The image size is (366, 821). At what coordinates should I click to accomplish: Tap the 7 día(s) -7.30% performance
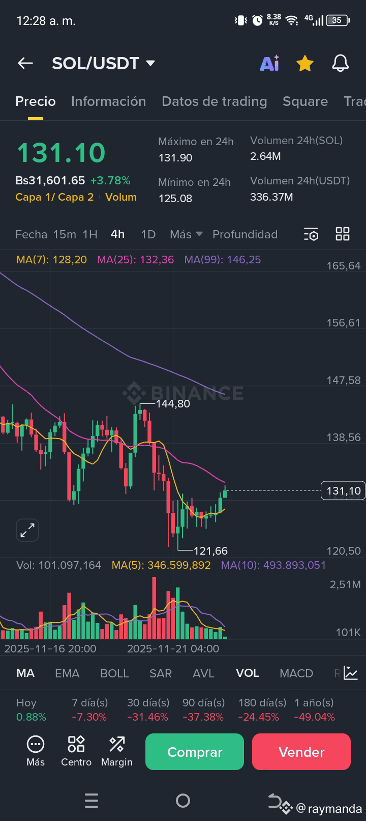(x=90, y=710)
